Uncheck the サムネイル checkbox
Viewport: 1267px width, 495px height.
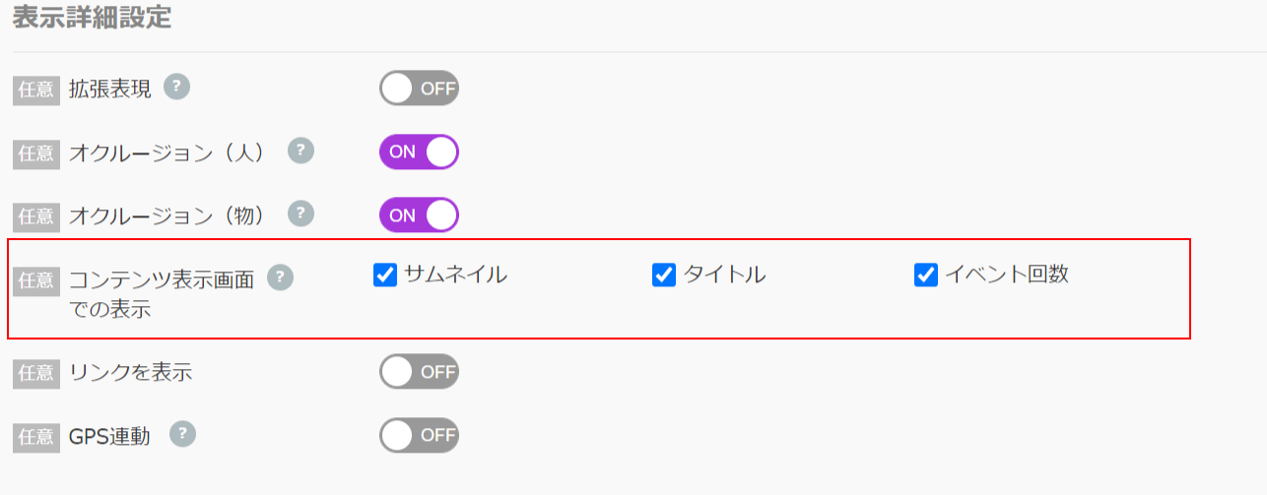[384, 276]
